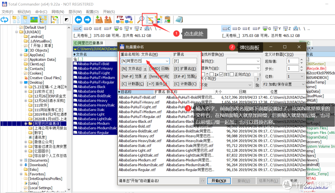Toggle the 1x replace-once checkbox
This screenshot has height=193, width=335.
click(x=212, y=74)
